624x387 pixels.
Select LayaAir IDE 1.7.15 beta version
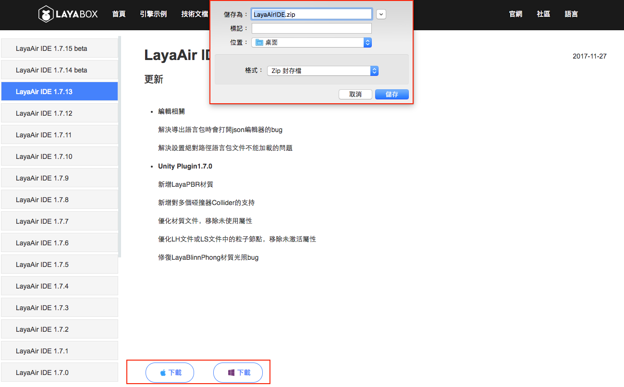pos(60,48)
